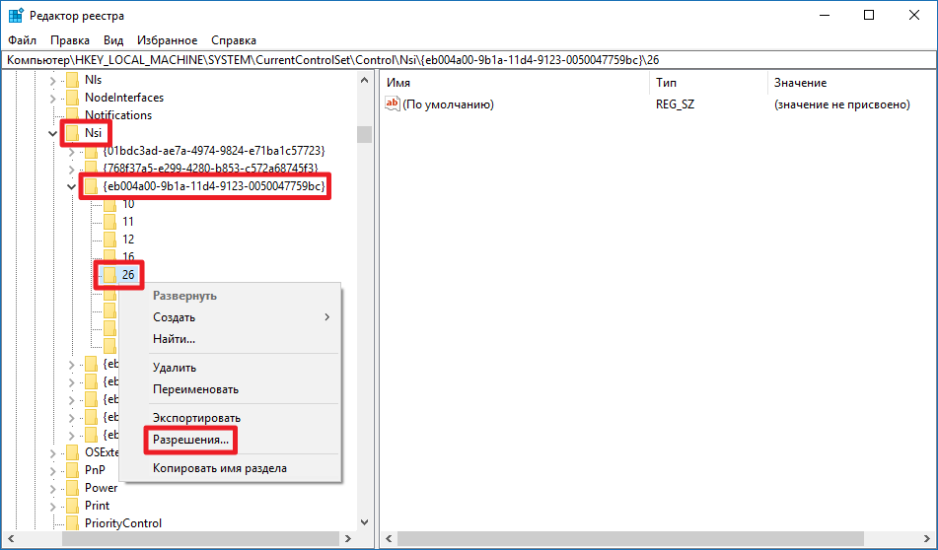Click the PnP folder icon

(x=72, y=470)
